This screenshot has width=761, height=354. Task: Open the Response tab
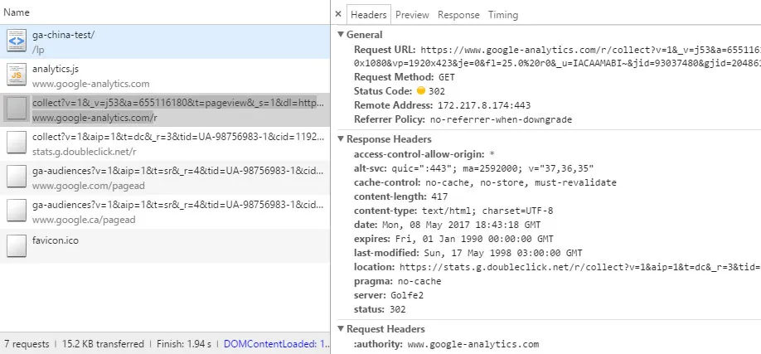458,15
